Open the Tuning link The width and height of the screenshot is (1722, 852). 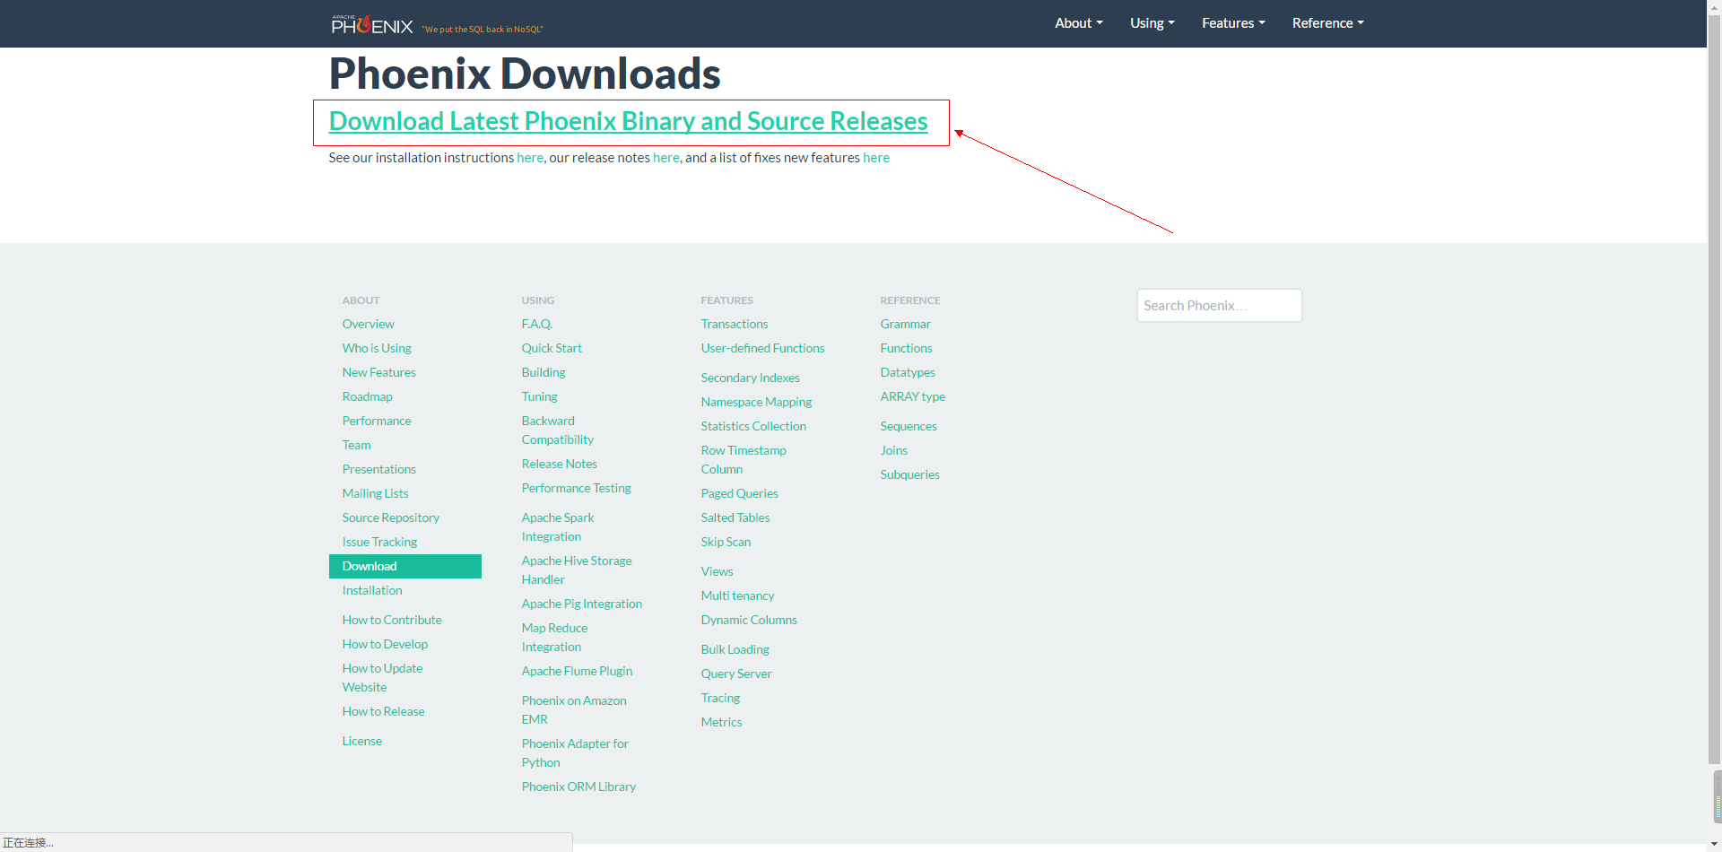coord(539,396)
